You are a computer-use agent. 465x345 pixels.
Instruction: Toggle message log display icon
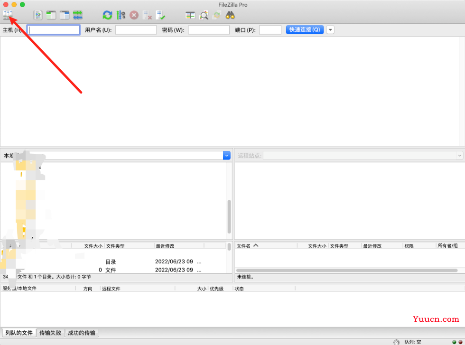tap(38, 15)
